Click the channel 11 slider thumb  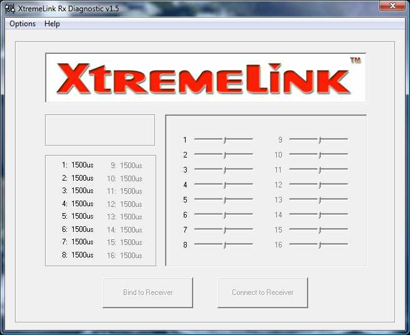click(320, 169)
